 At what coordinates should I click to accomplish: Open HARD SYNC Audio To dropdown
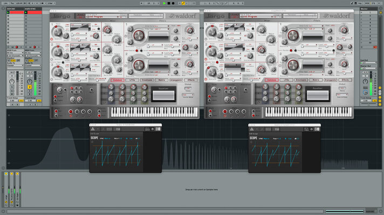click(x=33, y=66)
